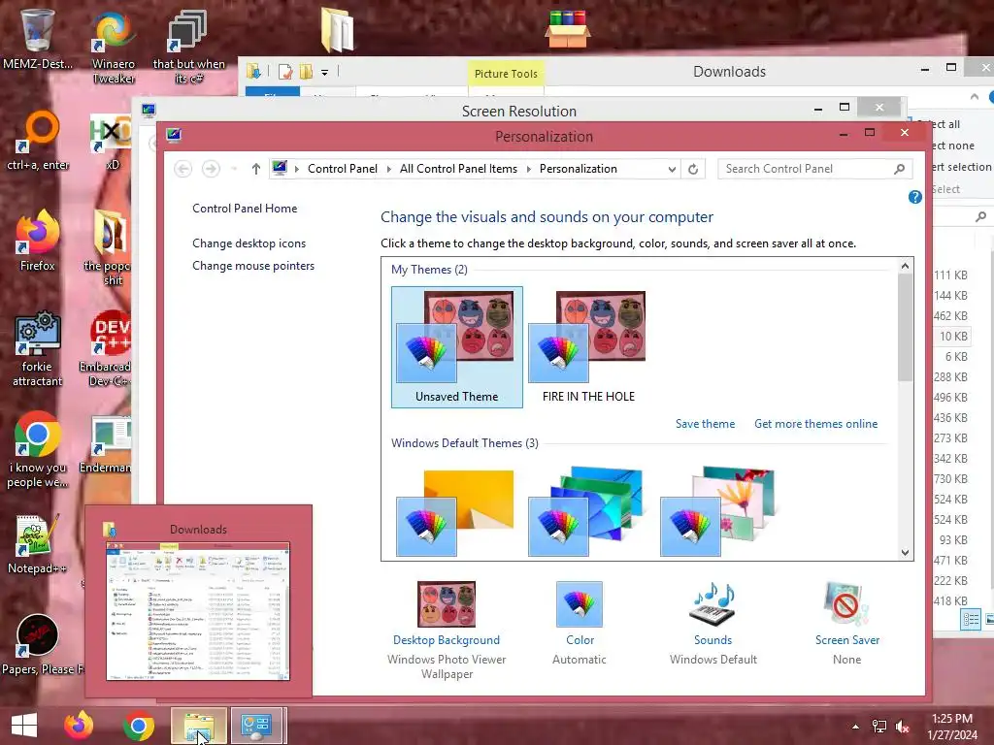The width and height of the screenshot is (994, 745).
Task: Click the Desktop Background text link
Action: pyautogui.click(x=447, y=640)
